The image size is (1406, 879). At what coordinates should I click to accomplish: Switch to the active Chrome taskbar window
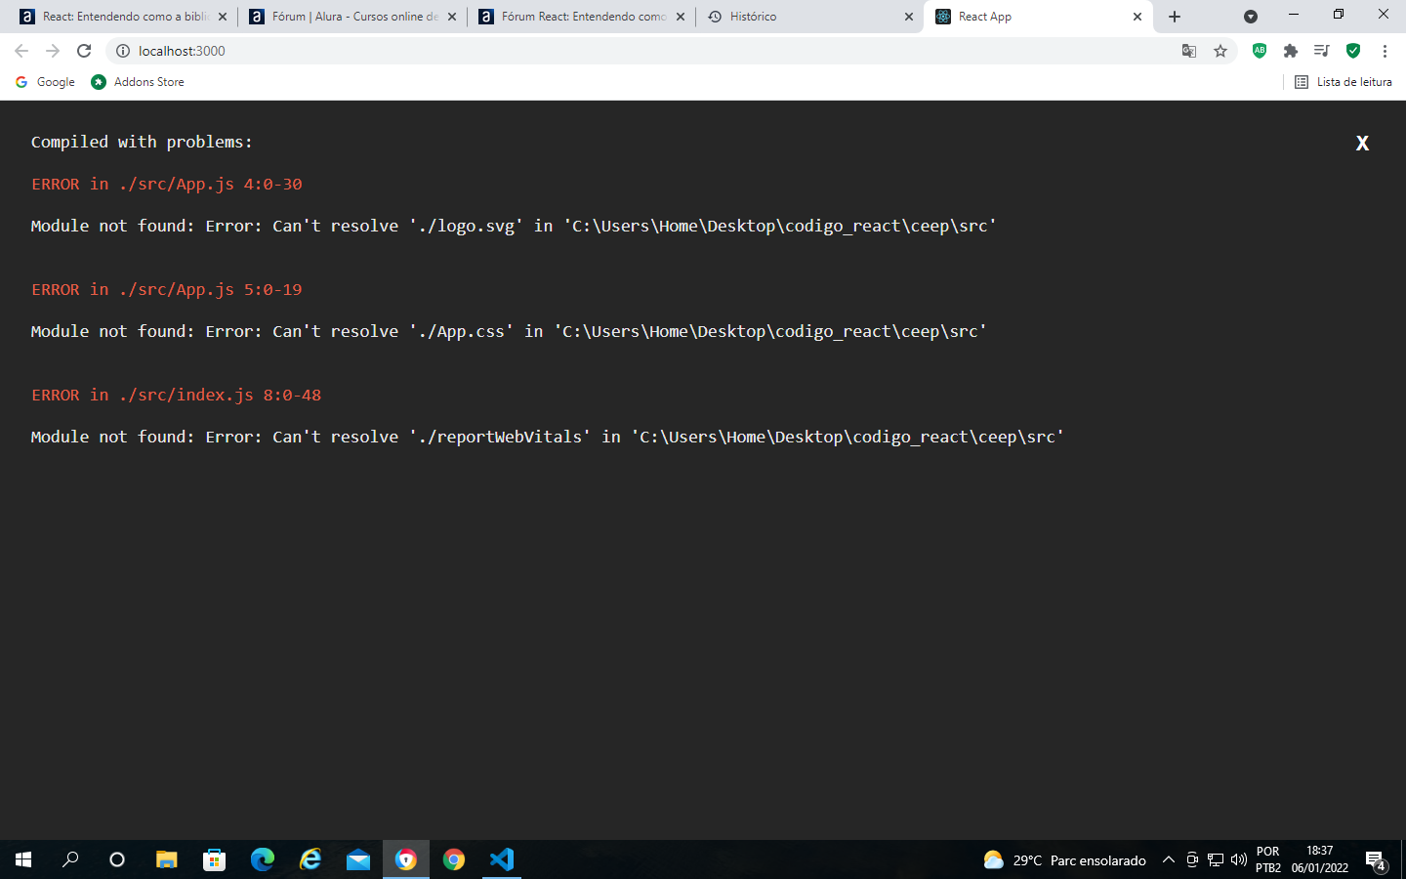[406, 859]
